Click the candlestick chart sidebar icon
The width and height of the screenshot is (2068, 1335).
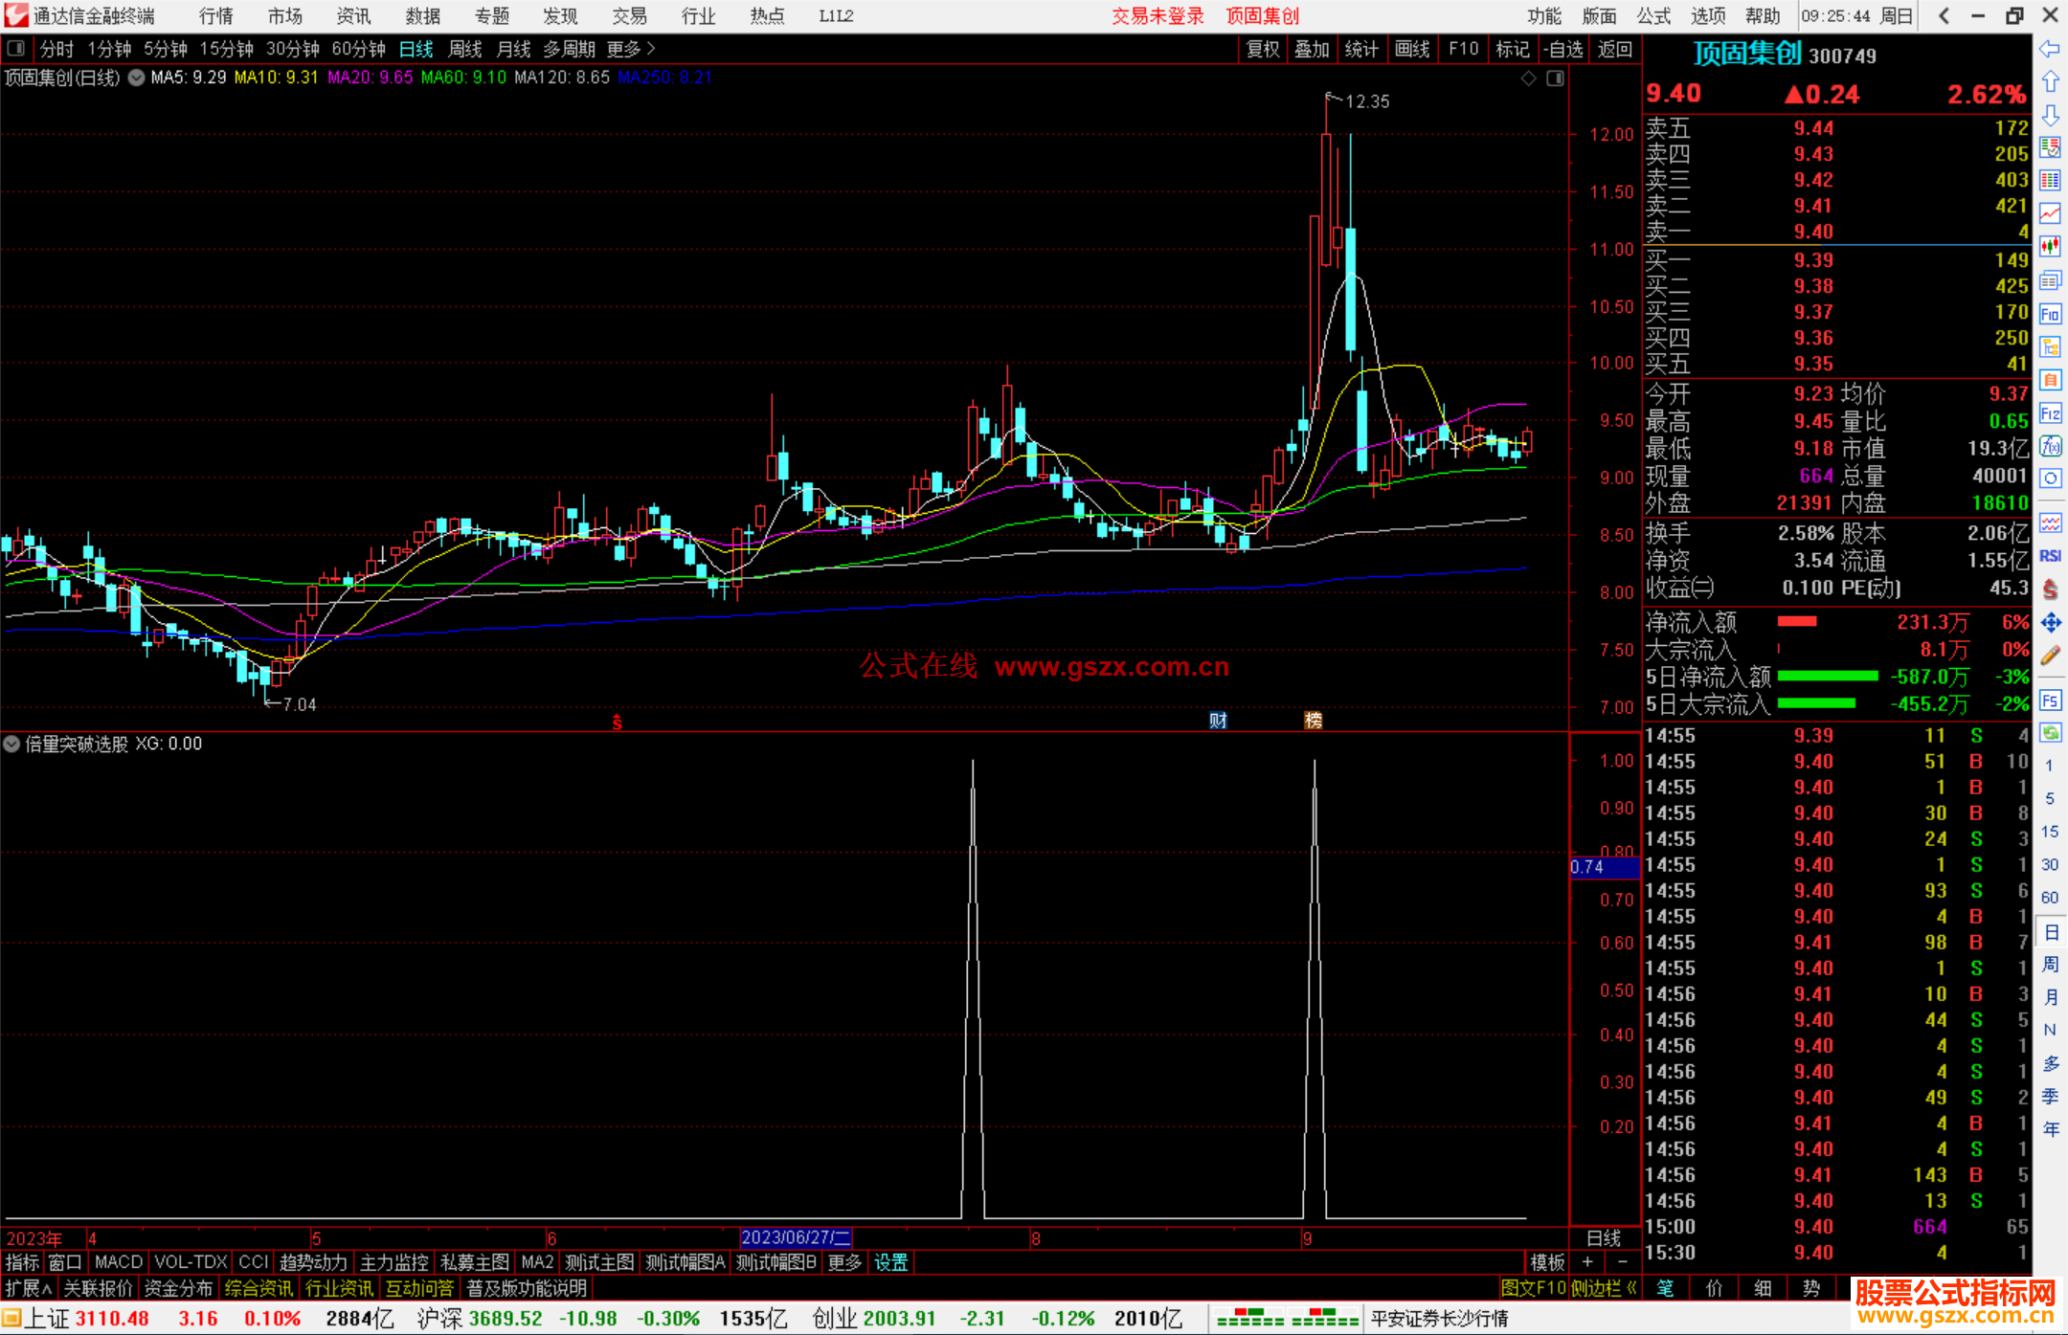tap(2050, 246)
